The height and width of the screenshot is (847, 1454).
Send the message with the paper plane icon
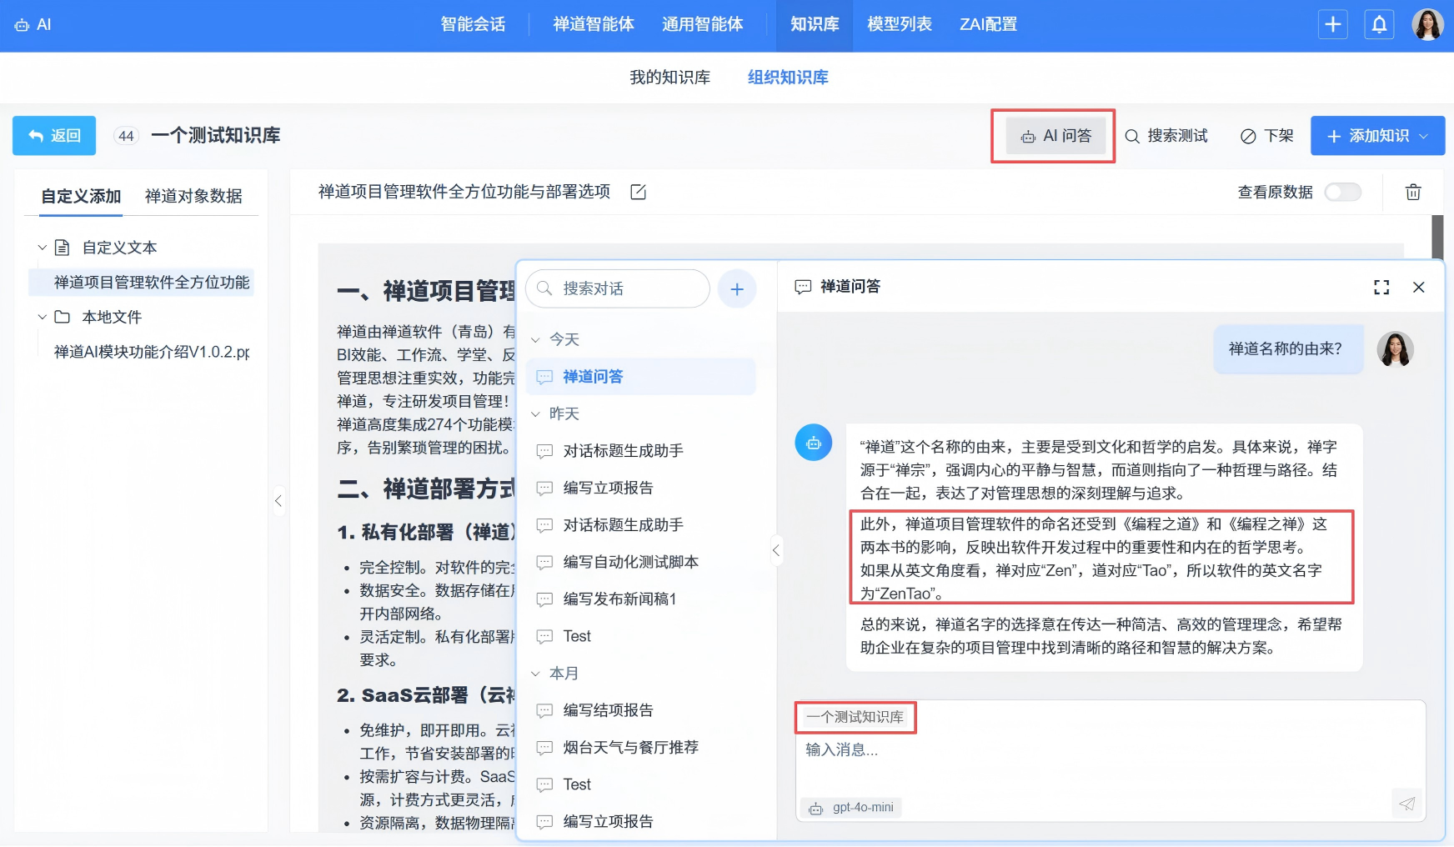pyautogui.click(x=1408, y=804)
